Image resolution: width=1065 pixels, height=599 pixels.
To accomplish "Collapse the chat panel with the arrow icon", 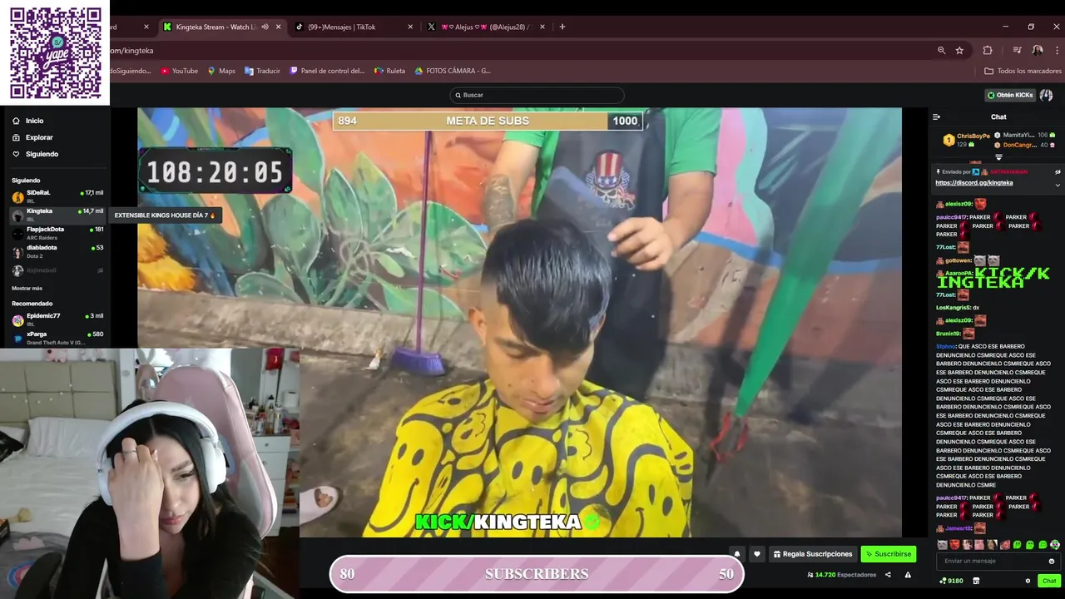I will tap(936, 116).
